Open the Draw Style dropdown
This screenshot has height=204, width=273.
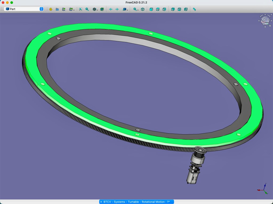pos(95,9)
